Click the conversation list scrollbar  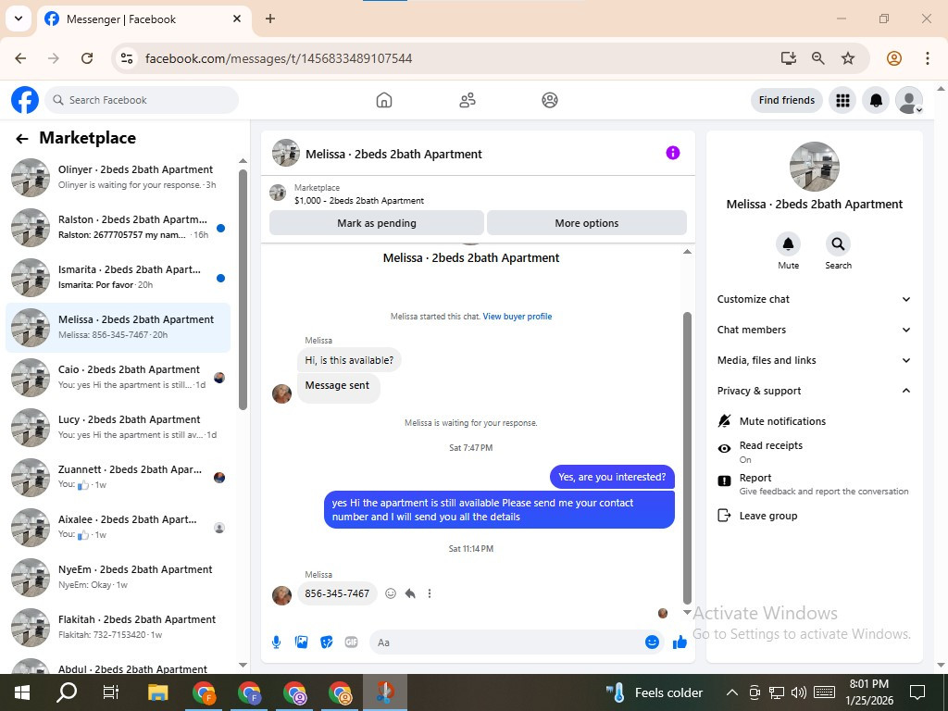click(x=243, y=289)
